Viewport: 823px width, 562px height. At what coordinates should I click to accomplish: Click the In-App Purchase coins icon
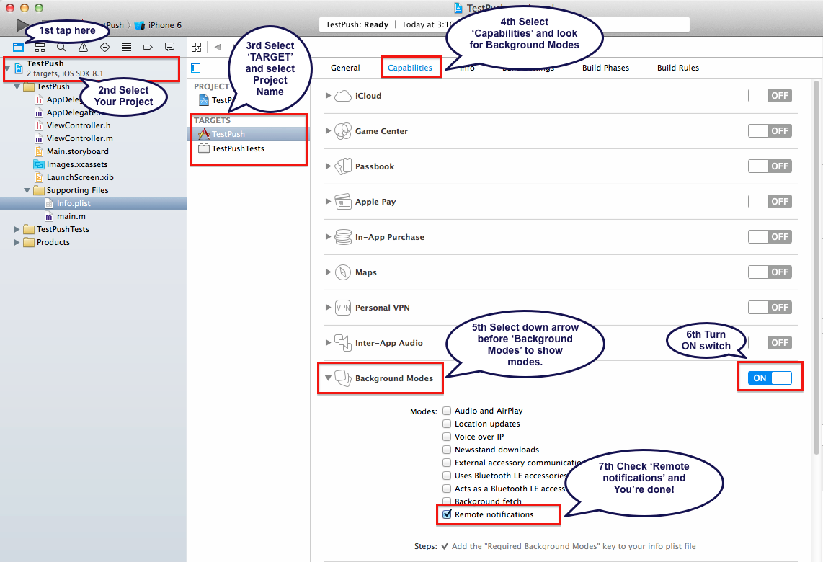click(x=343, y=237)
